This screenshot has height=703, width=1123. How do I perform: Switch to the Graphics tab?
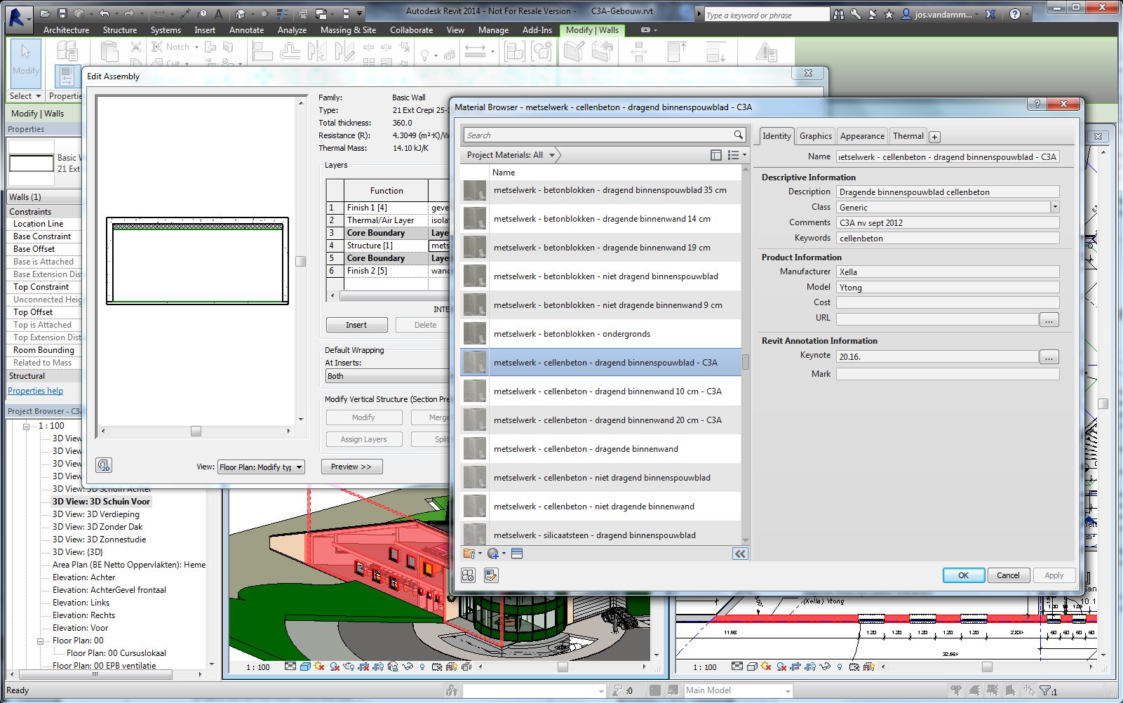pyautogui.click(x=815, y=136)
